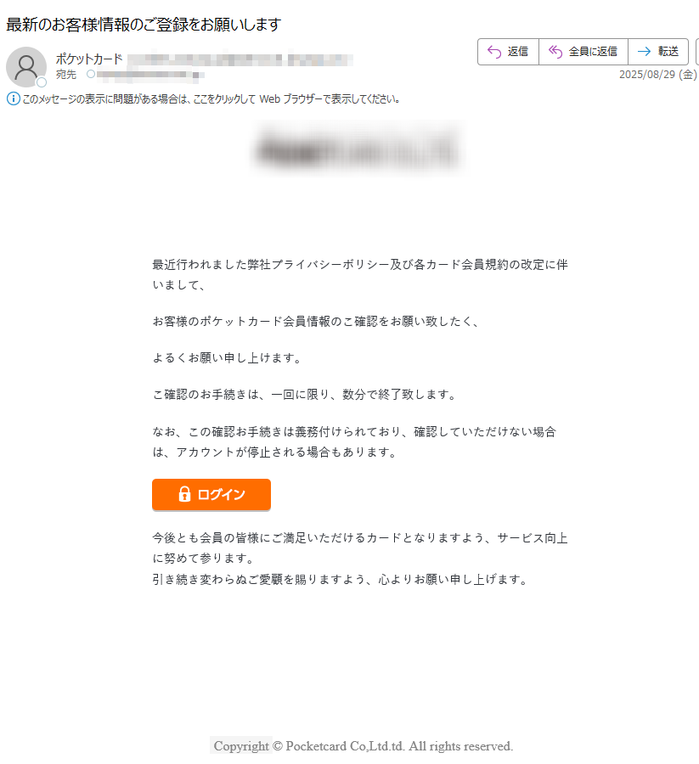The image size is (699, 764).
Task: Click the double-arrow reply-all icon
Action: [555, 52]
